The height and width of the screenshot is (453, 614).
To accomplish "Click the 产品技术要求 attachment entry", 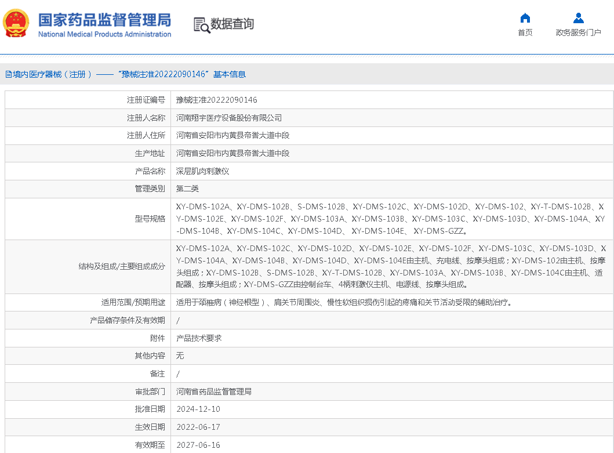I will [199, 338].
